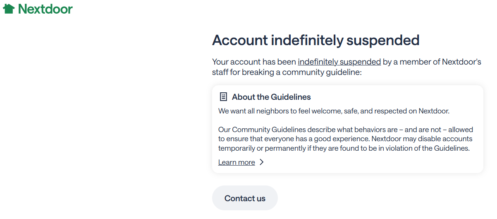The height and width of the screenshot is (219, 497).
Task: Open the underlined "indefinitely suspended" link
Action: pyautogui.click(x=339, y=62)
